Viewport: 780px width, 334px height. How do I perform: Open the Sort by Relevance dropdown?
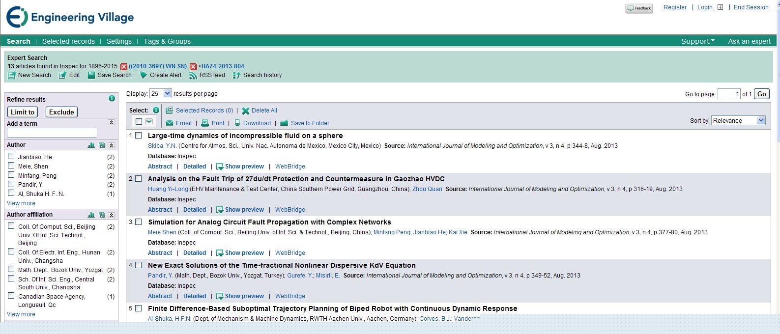739,120
